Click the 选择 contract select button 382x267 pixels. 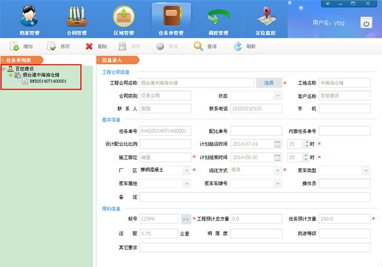269,83
